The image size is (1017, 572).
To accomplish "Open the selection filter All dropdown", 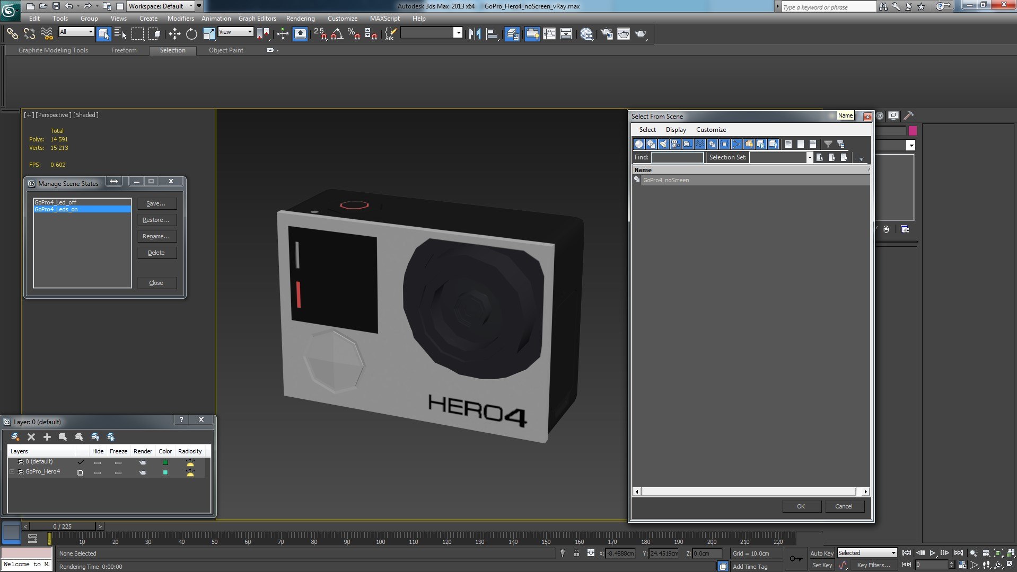I will click(x=77, y=32).
